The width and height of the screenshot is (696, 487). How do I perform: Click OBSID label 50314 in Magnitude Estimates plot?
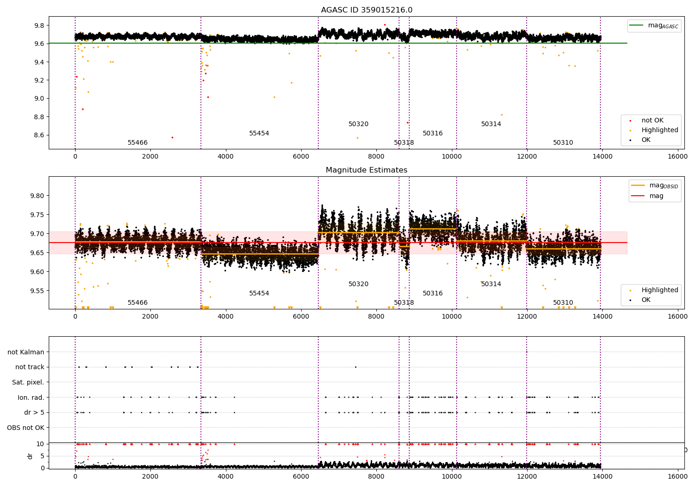click(x=491, y=284)
